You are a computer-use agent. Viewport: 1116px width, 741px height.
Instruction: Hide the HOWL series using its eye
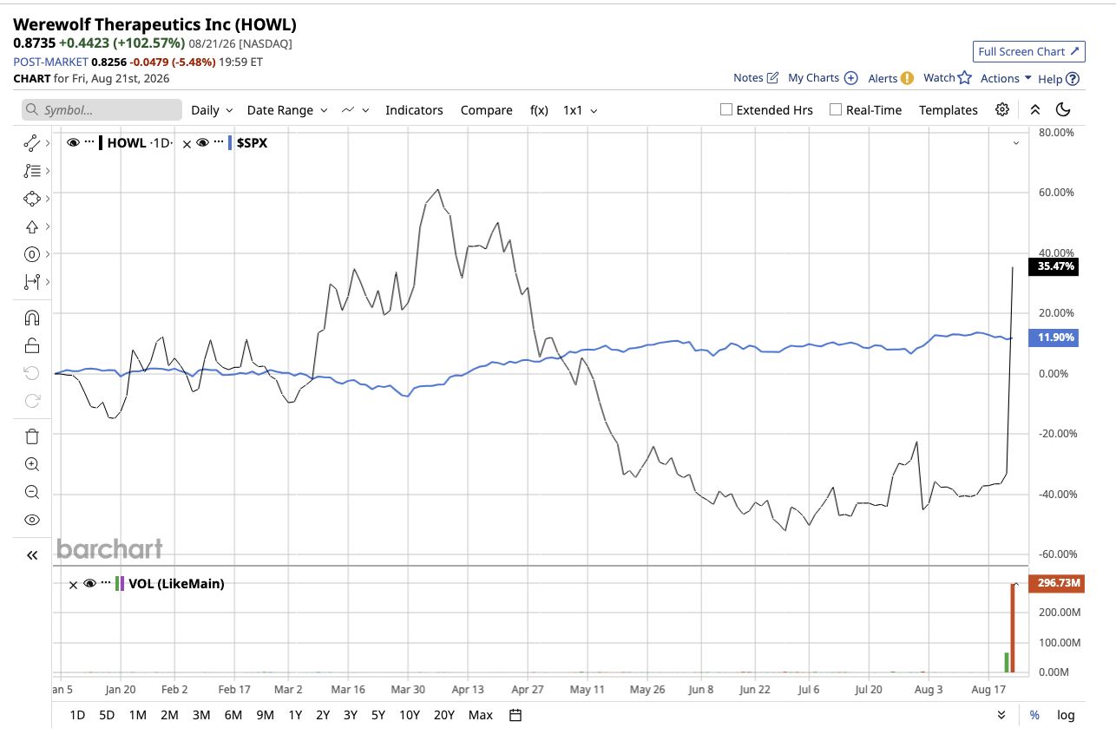pos(73,143)
